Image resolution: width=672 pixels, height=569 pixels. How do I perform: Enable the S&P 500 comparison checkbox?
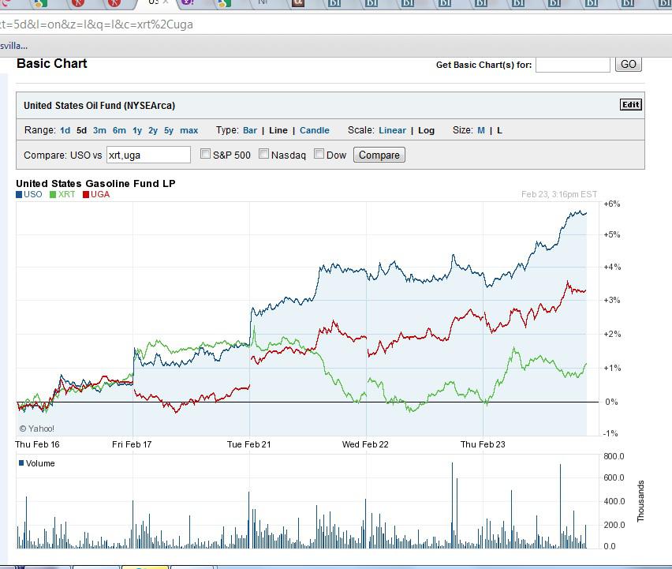(205, 154)
